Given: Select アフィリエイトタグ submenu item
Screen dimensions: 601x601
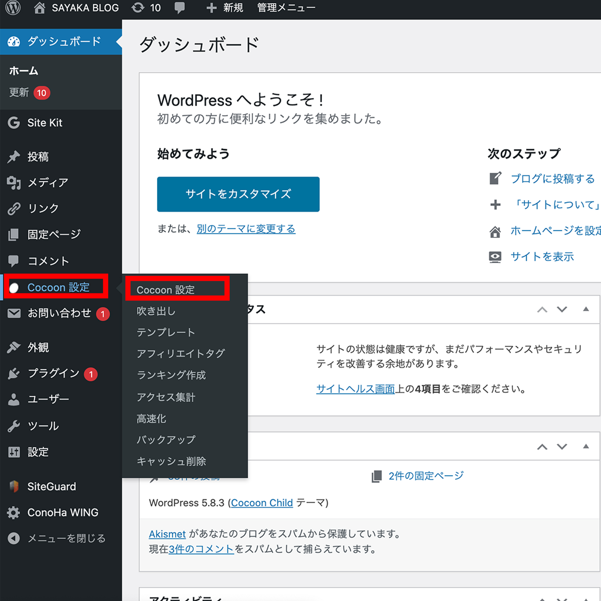Looking at the screenshot, I should click(181, 354).
